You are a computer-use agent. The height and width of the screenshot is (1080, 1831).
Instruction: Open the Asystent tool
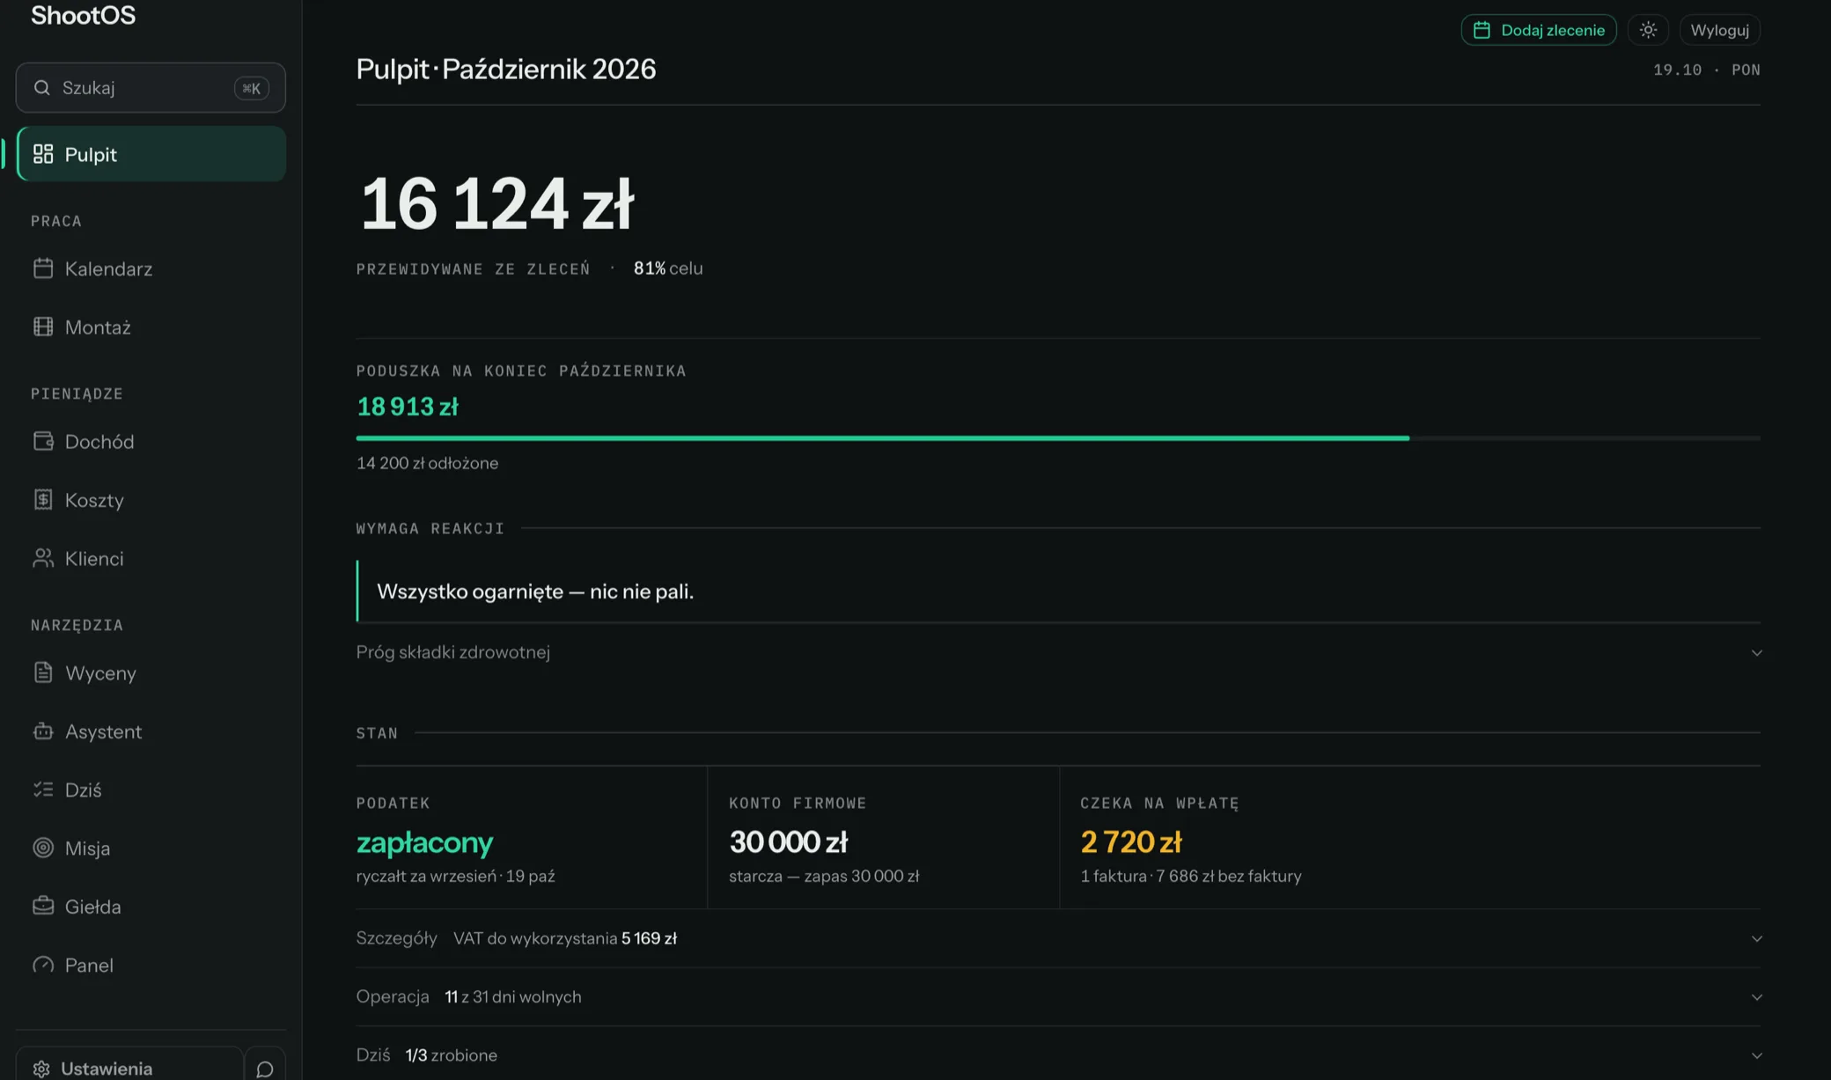[x=151, y=731]
